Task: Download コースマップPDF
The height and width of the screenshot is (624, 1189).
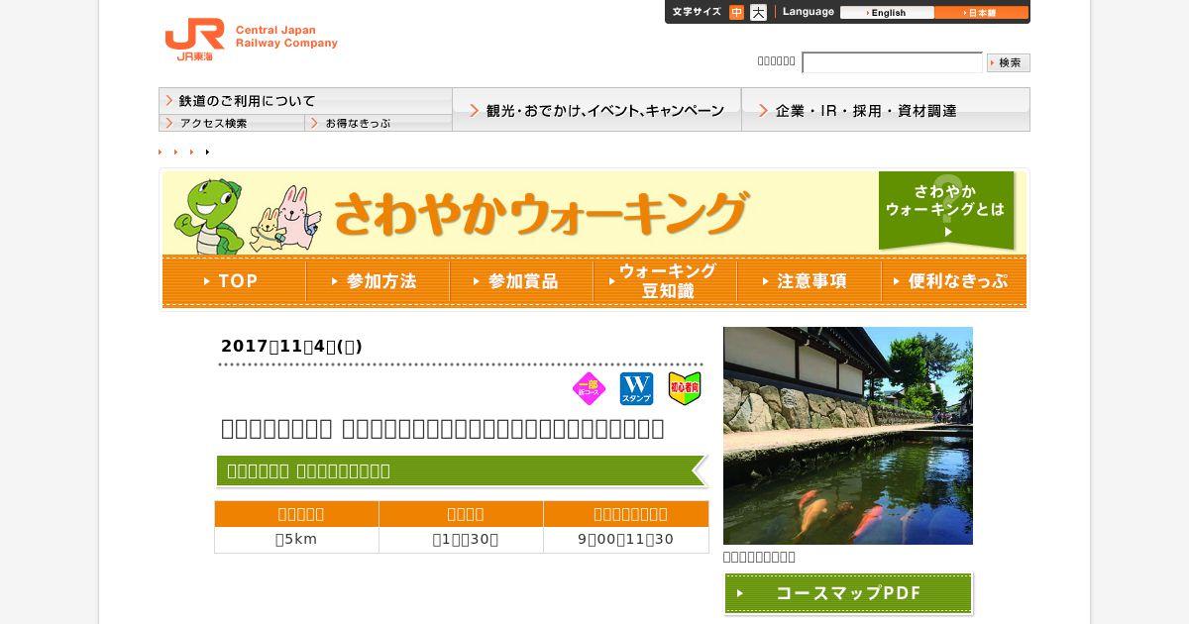Action: [x=848, y=593]
